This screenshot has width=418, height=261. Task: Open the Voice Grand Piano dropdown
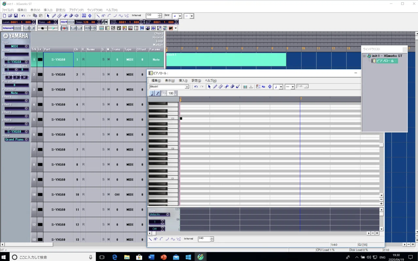click(x=16, y=139)
